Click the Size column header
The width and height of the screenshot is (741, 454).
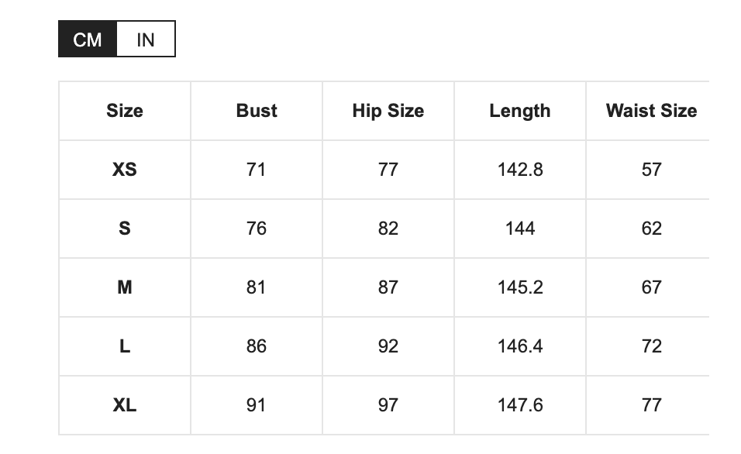pyautogui.click(x=125, y=111)
